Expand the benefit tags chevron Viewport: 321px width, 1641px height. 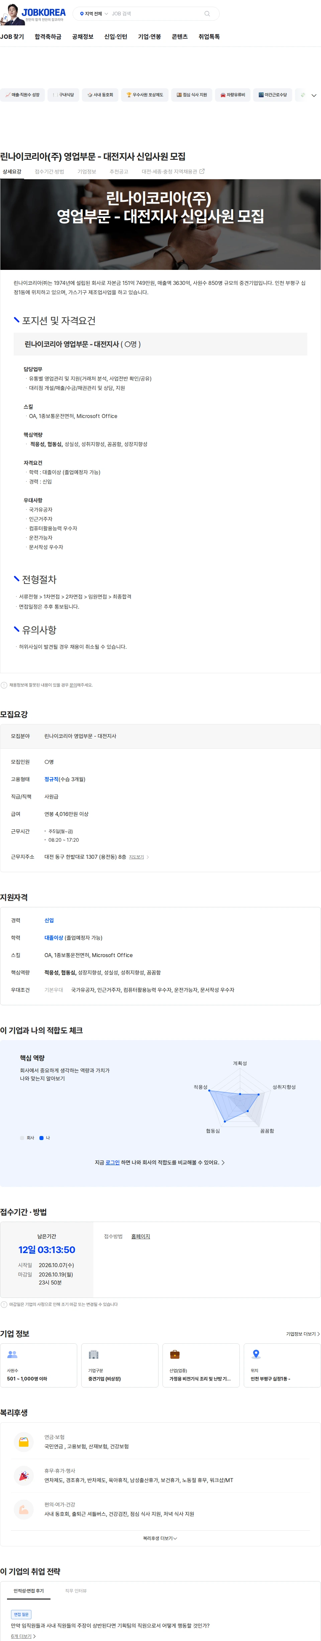pos(314,96)
